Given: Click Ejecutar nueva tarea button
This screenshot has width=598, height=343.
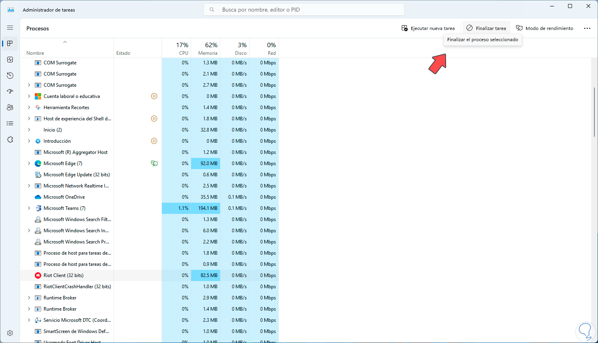Looking at the screenshot, I should point(428,28).
